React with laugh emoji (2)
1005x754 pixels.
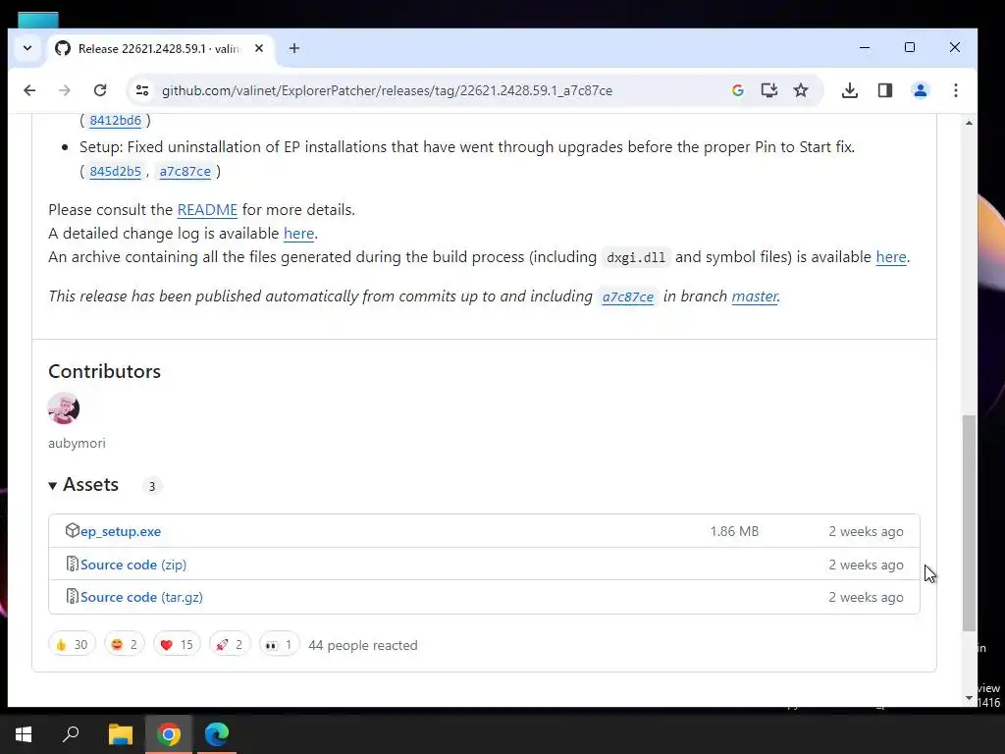coord(125,644)
